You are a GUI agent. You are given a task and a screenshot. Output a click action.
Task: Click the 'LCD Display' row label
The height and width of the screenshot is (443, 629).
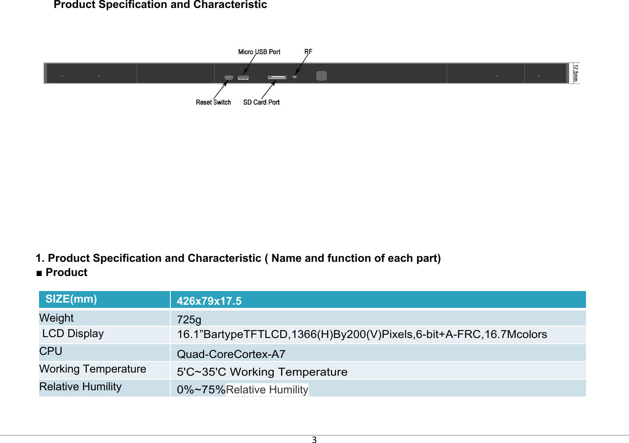[x=73, y=334]
